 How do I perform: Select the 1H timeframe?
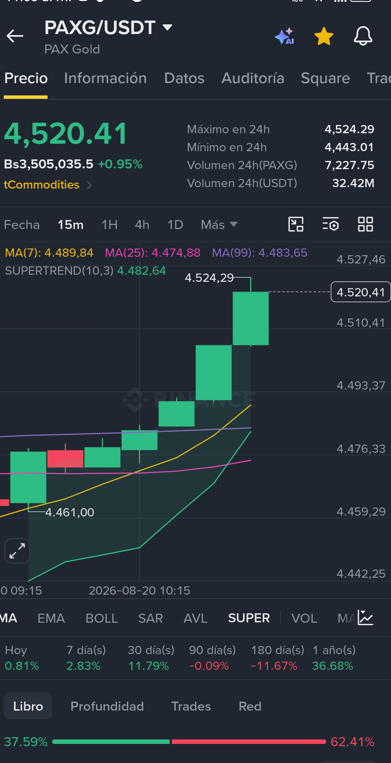click(110, 225)
